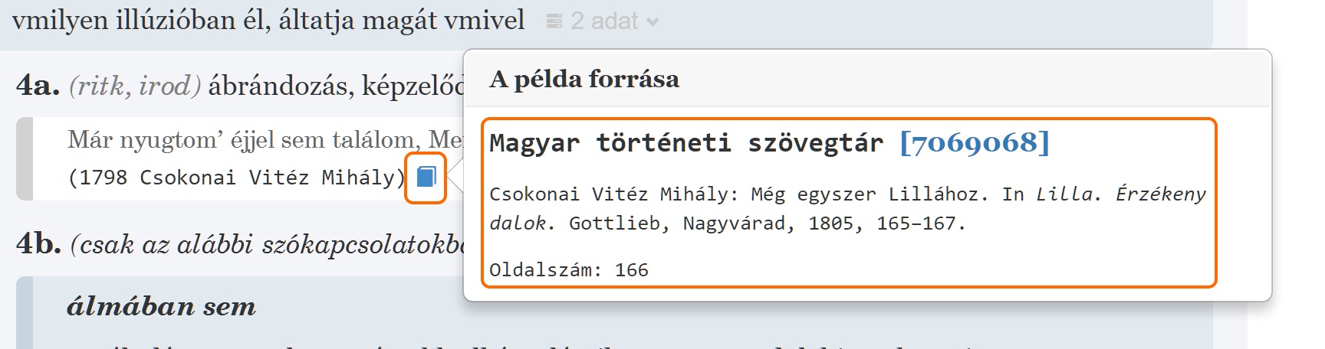Select sense number "4b."

(38, 244)
